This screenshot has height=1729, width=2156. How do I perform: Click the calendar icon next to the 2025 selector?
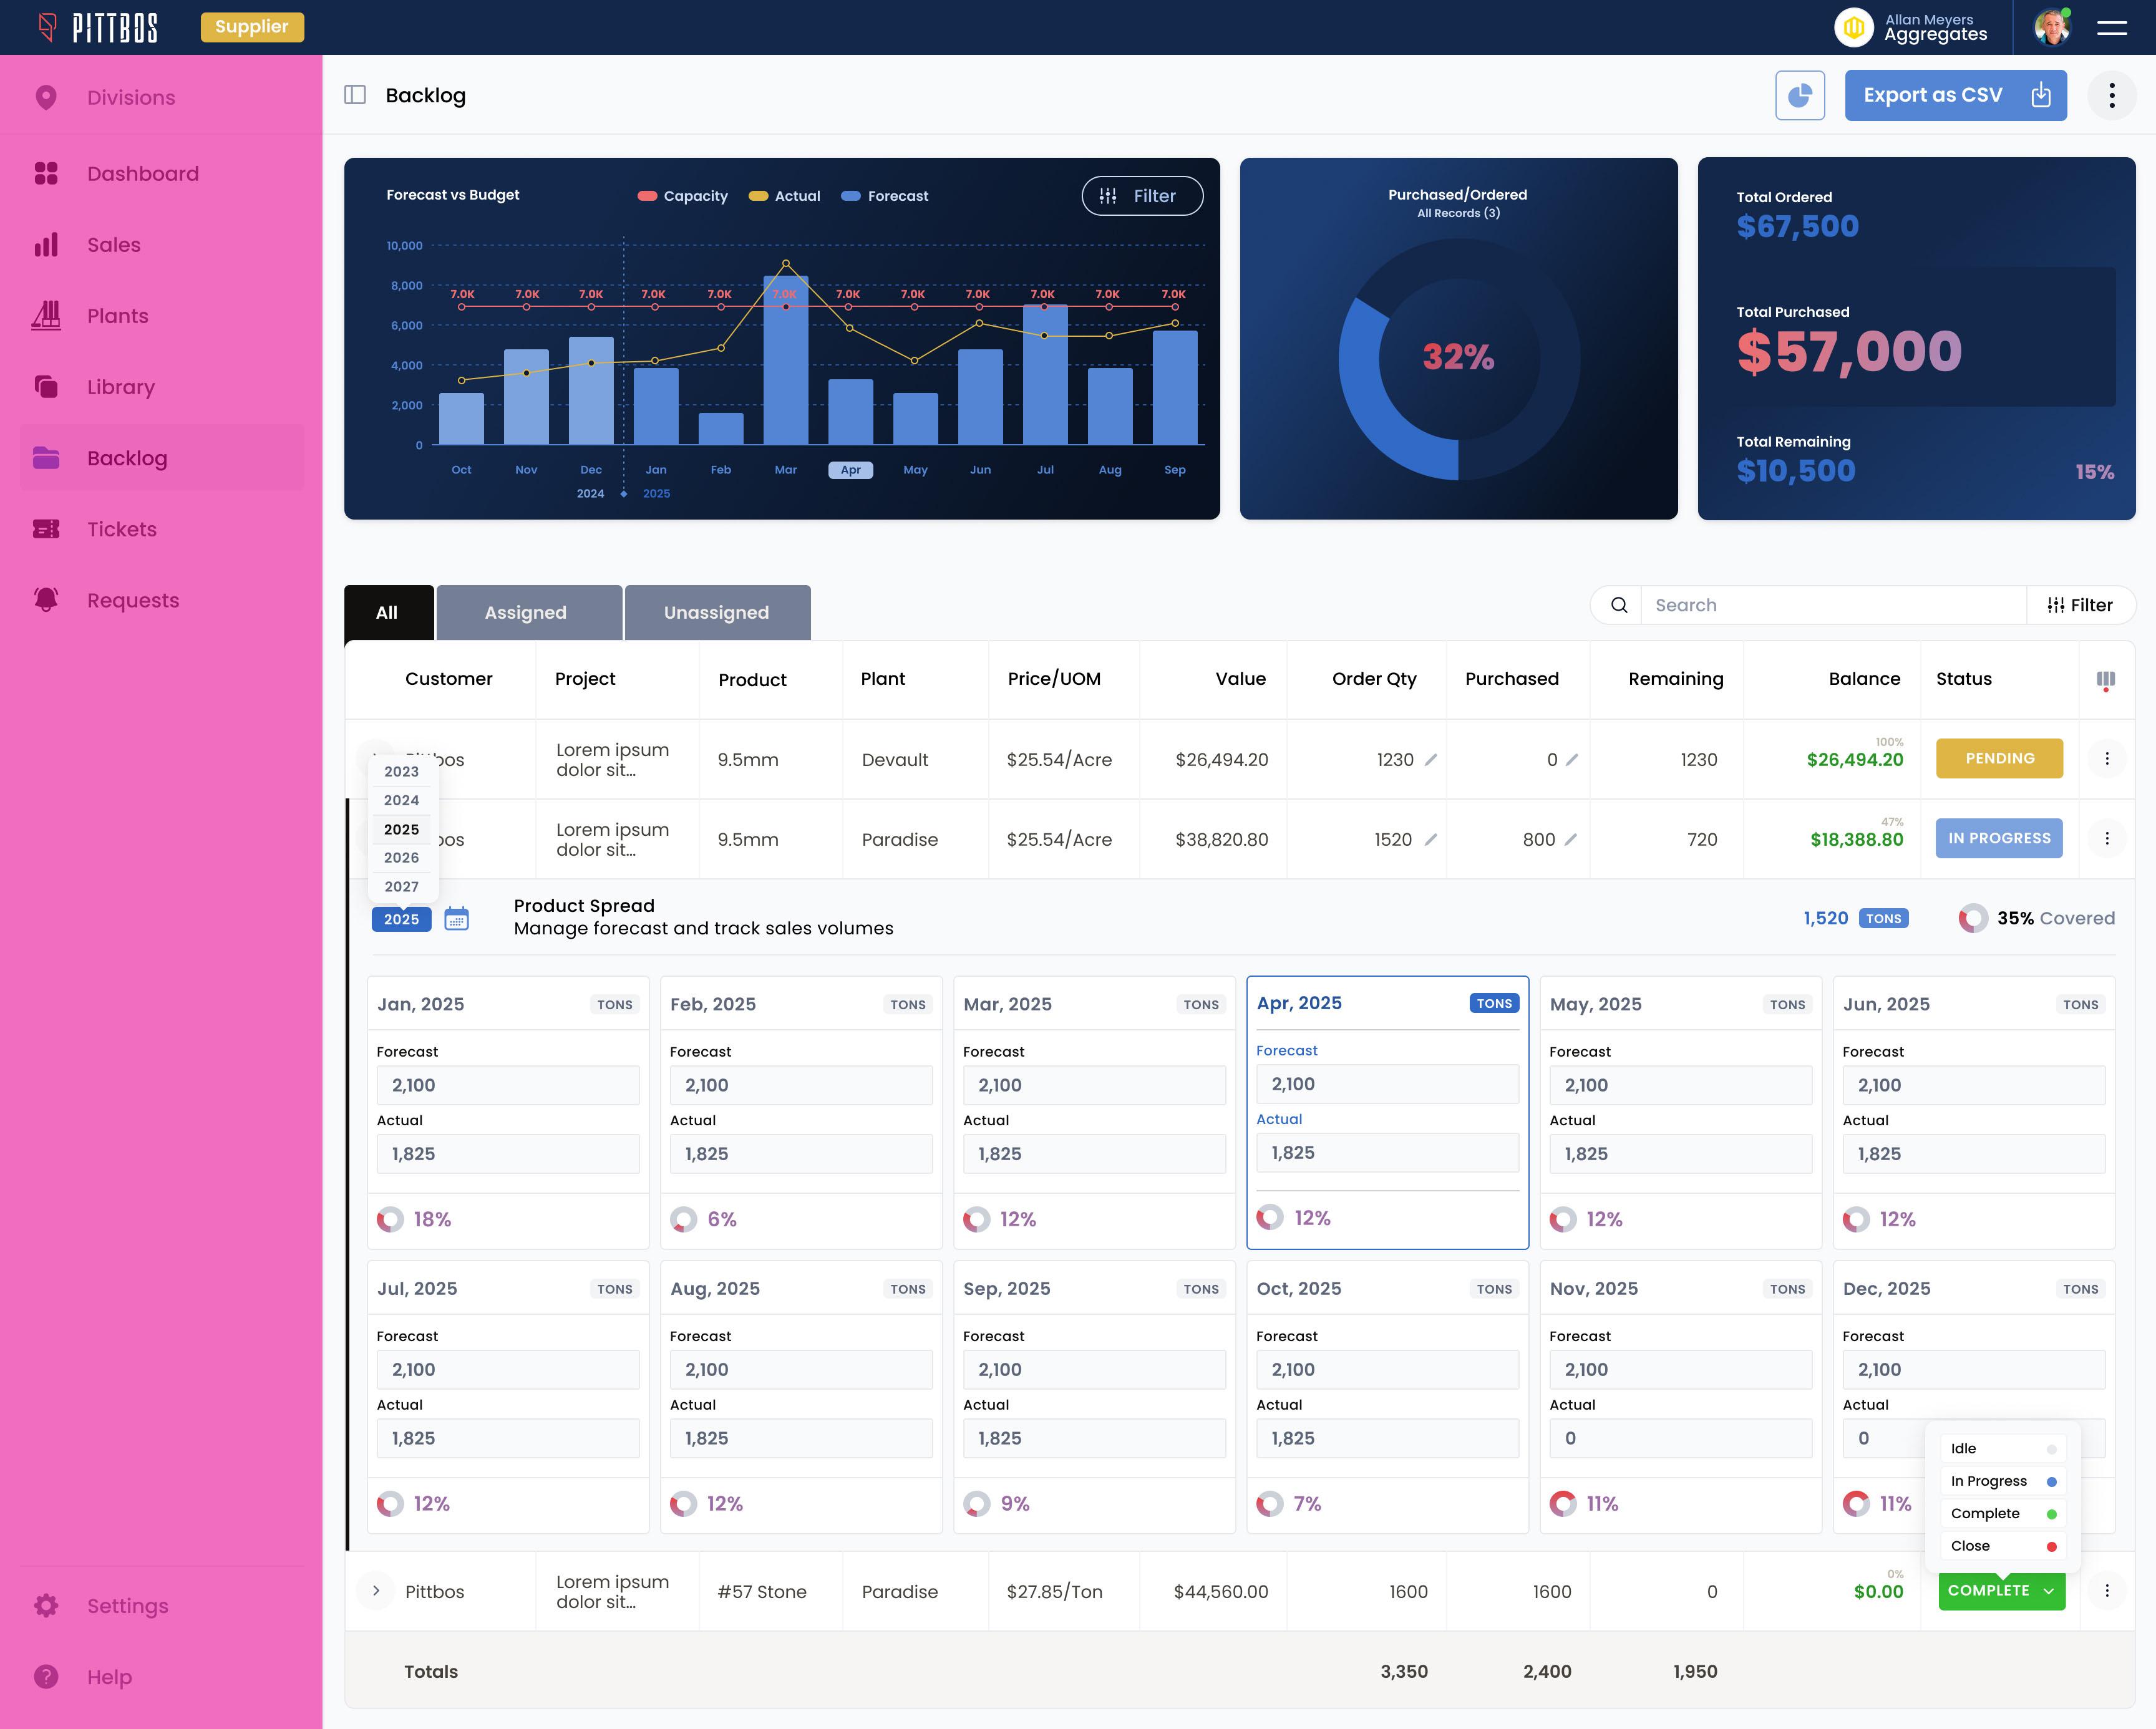pyautogui.click(x=457, y=918)
